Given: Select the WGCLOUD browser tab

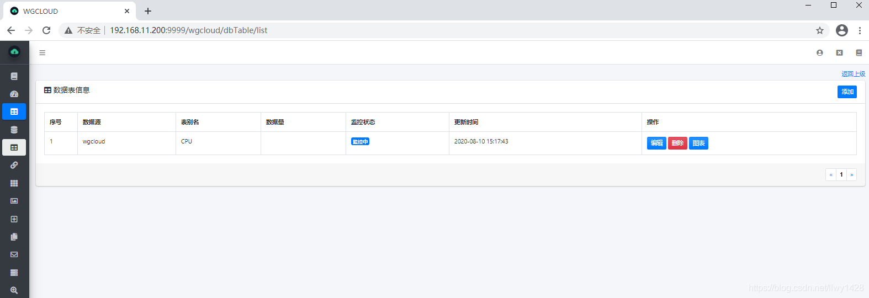Looking at the screenshot, I should click(x=70, y=11).
